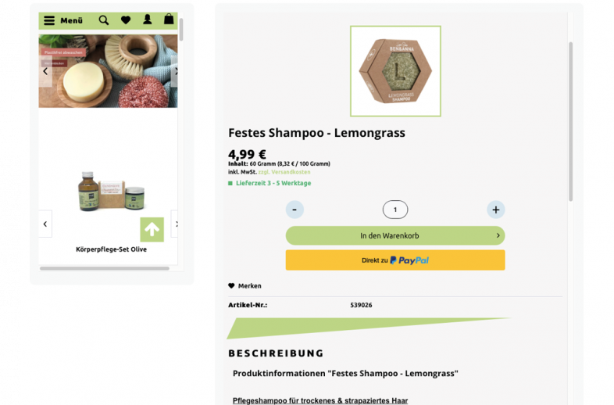The width and height of the screenshot is (614, 405).
Task: Click the quantity input field
Action: (395, 210)
